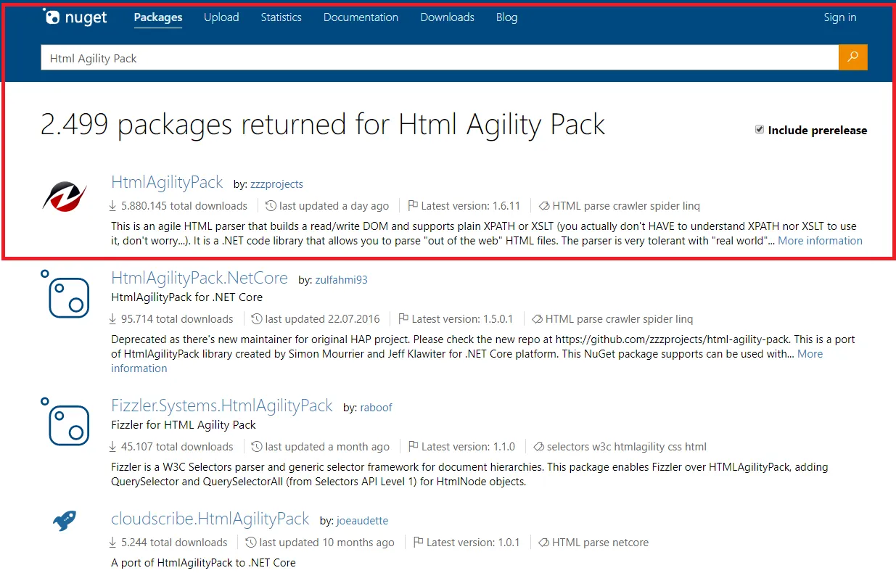Click the Include prerelease label text
The height and width of the screenshot is (581, 896).
pos(818,130)
